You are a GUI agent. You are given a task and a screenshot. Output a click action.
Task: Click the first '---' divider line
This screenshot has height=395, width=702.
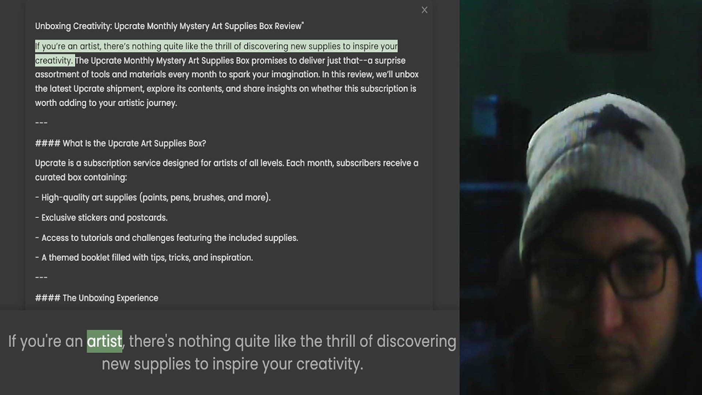pos(41,123)
